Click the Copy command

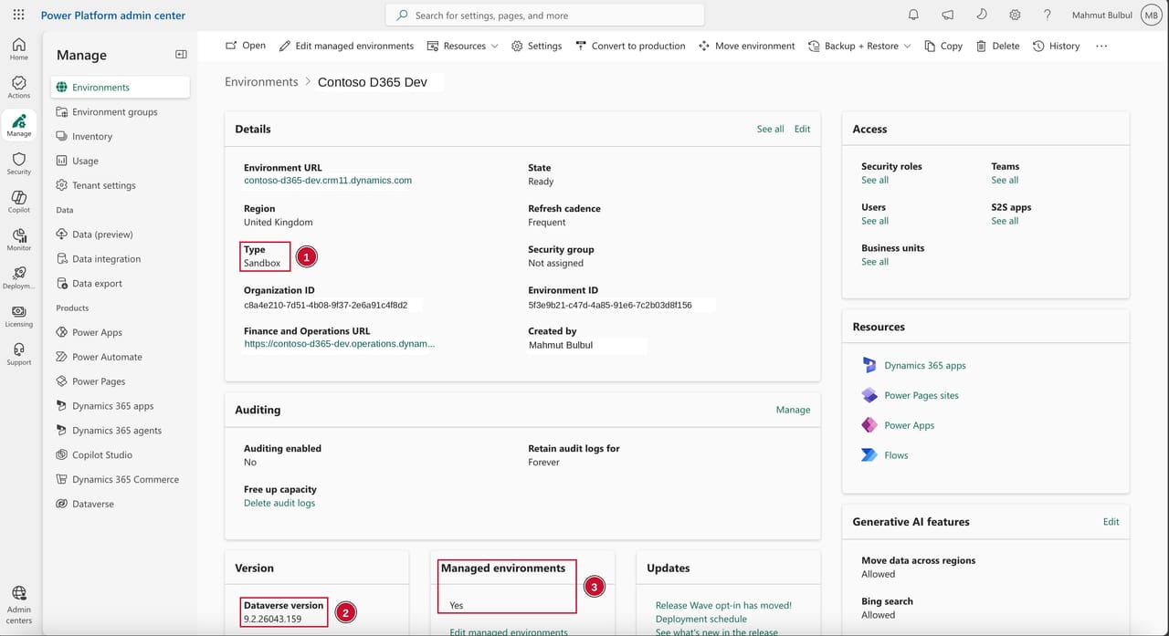click(x=943, y=46)
